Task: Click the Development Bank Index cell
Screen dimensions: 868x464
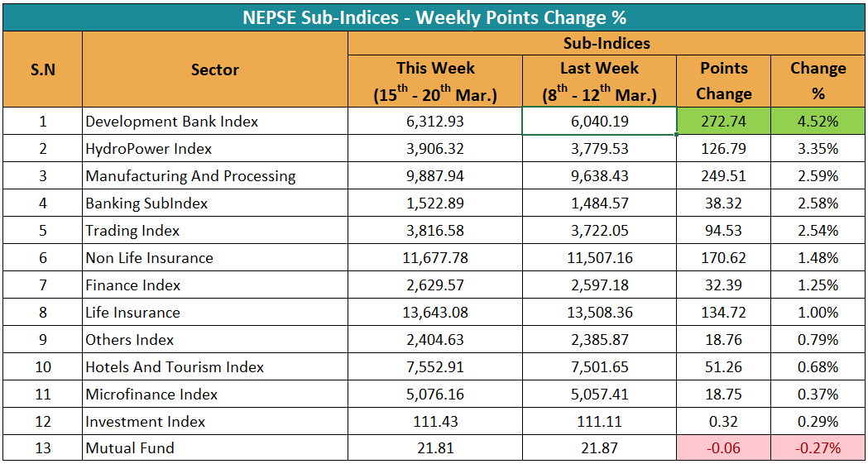Action: tap(172, 122)
